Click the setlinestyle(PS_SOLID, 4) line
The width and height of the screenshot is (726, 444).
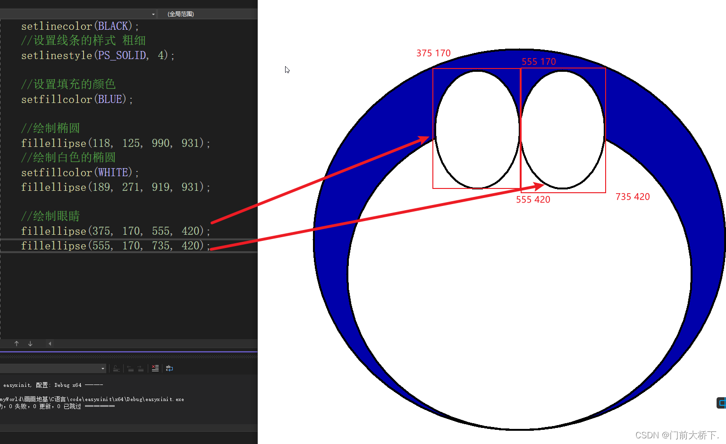tap(98, 55)
